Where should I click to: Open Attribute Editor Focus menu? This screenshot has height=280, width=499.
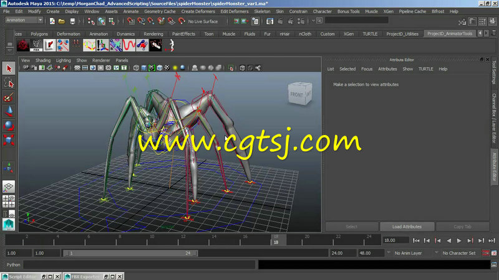(x=367, y=69)
